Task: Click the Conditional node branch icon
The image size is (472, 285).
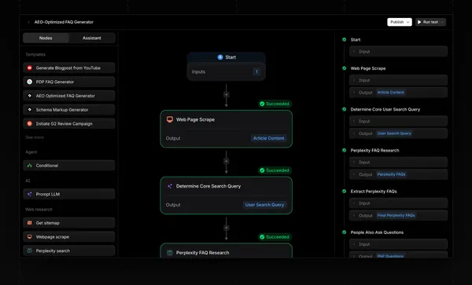Action: pyautogui.click(x=30, y=166)
